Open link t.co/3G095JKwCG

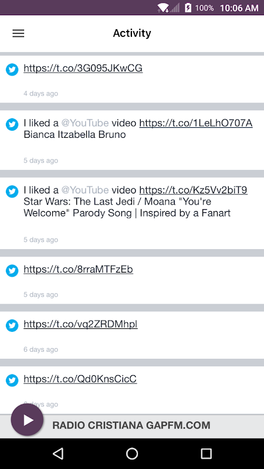tap(83, 69)
